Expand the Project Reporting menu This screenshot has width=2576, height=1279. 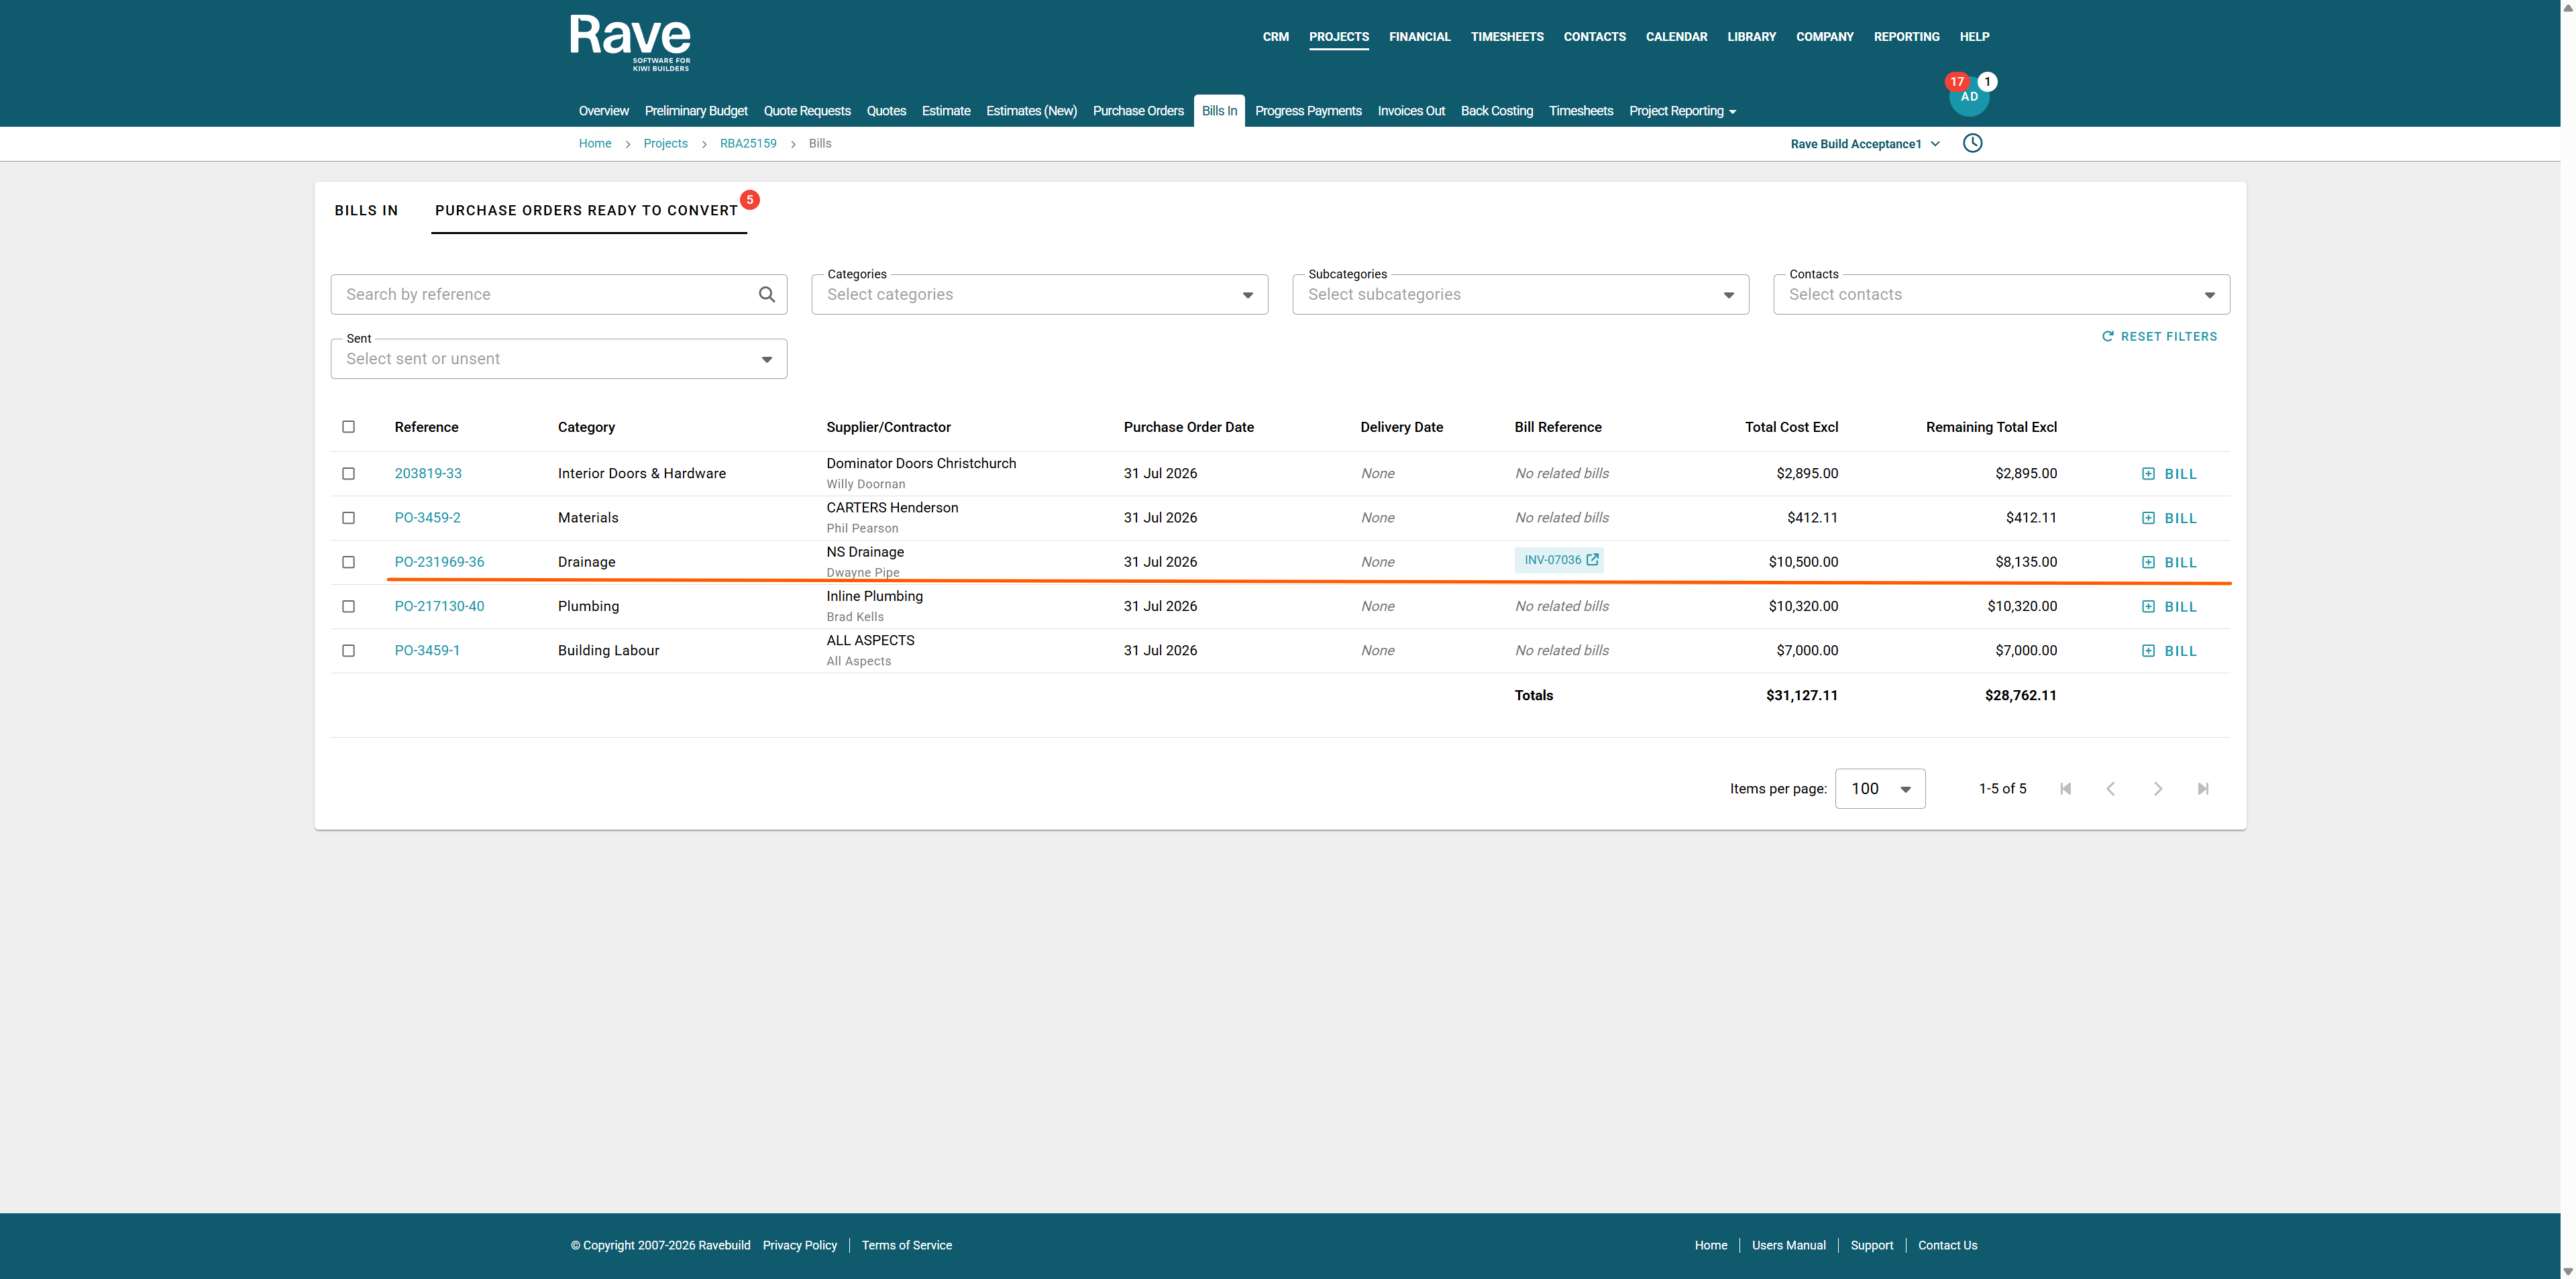[x=1682, y=111]
